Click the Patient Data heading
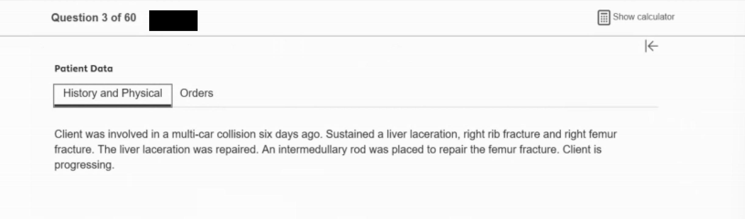 pyautogui.click(x=83, y=69)
